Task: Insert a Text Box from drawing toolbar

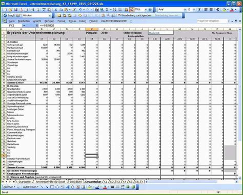Action: [x=63, y=187]
